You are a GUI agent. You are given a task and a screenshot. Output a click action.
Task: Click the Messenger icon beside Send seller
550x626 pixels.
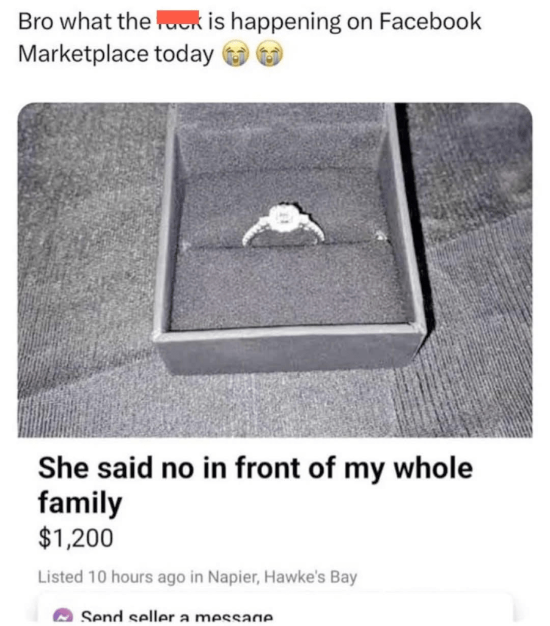pos(62,616)
